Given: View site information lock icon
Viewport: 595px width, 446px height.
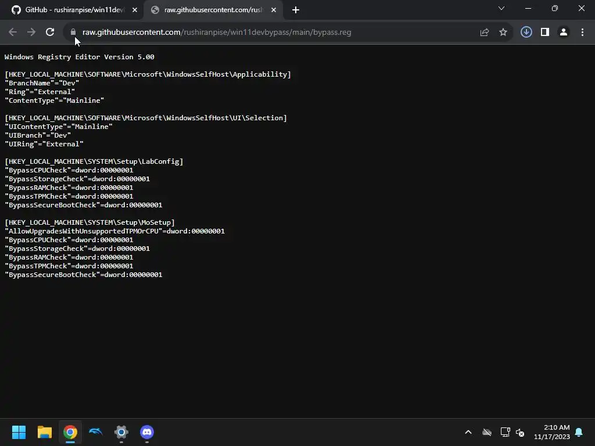Looking at the screenshot, I should tap(73, 33).
